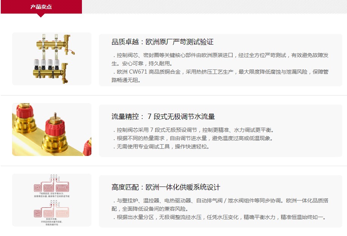
Task: Click the white actuator heads on lower manifold
Action: point(47,64)
